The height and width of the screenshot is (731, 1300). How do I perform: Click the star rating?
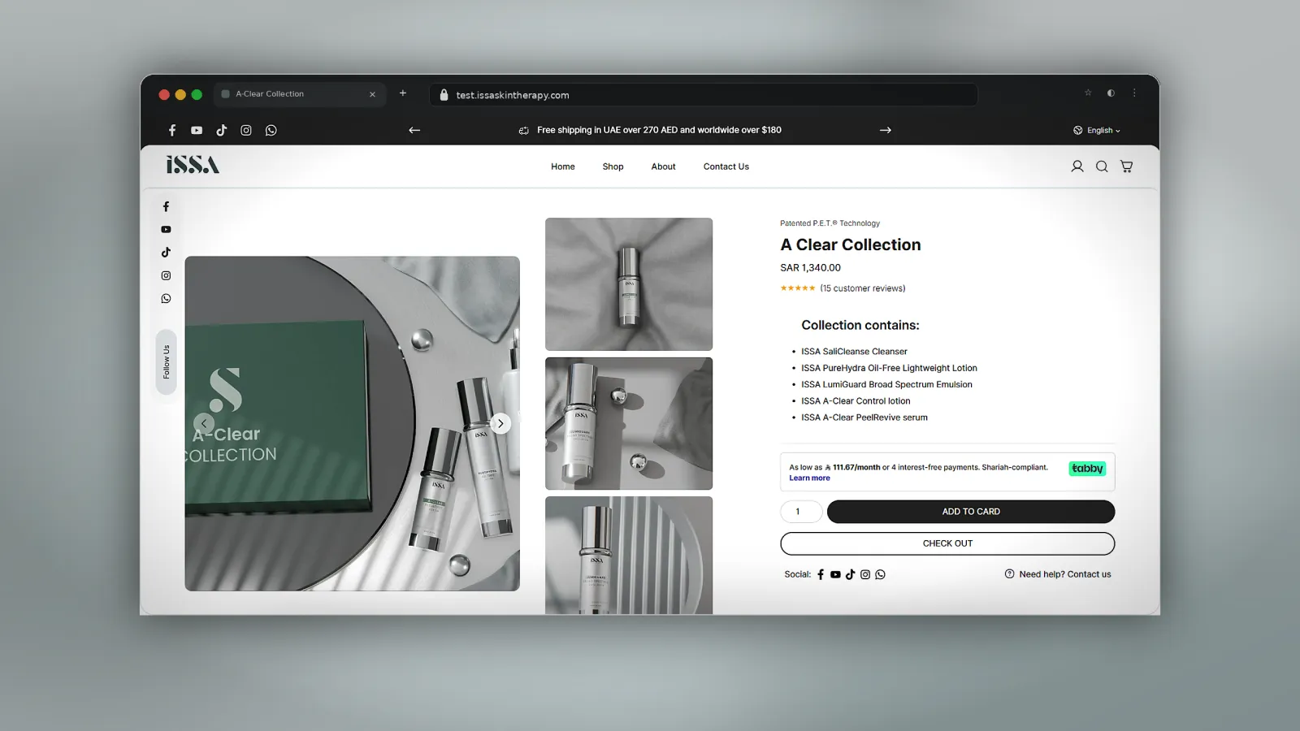click(798, 288)
